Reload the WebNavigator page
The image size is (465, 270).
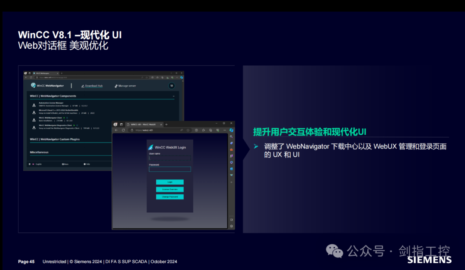[31, 78]
